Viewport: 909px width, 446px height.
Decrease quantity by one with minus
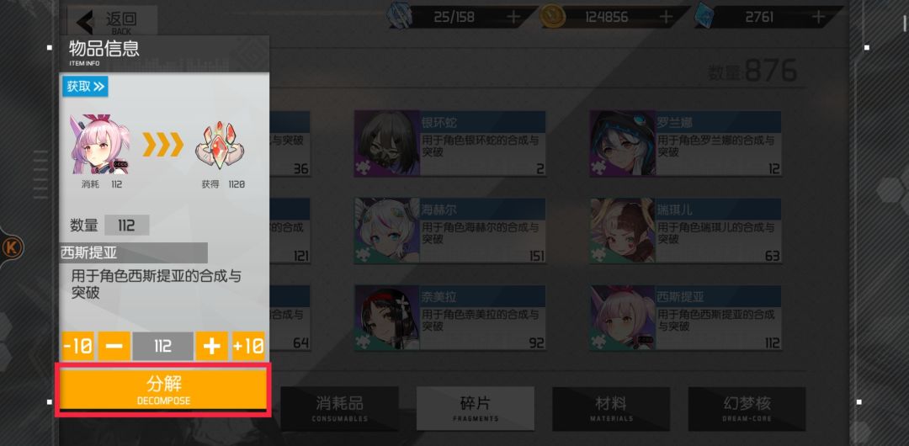(x=114, y=346)
